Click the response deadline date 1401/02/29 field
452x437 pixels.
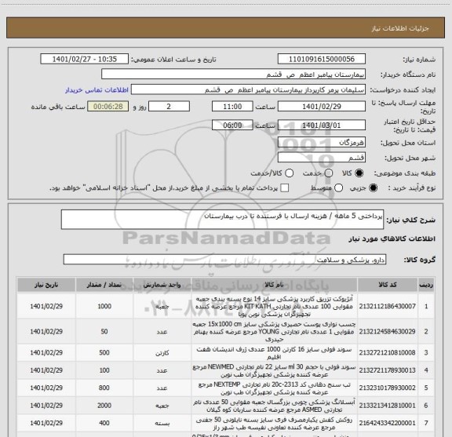coord(322,107)
